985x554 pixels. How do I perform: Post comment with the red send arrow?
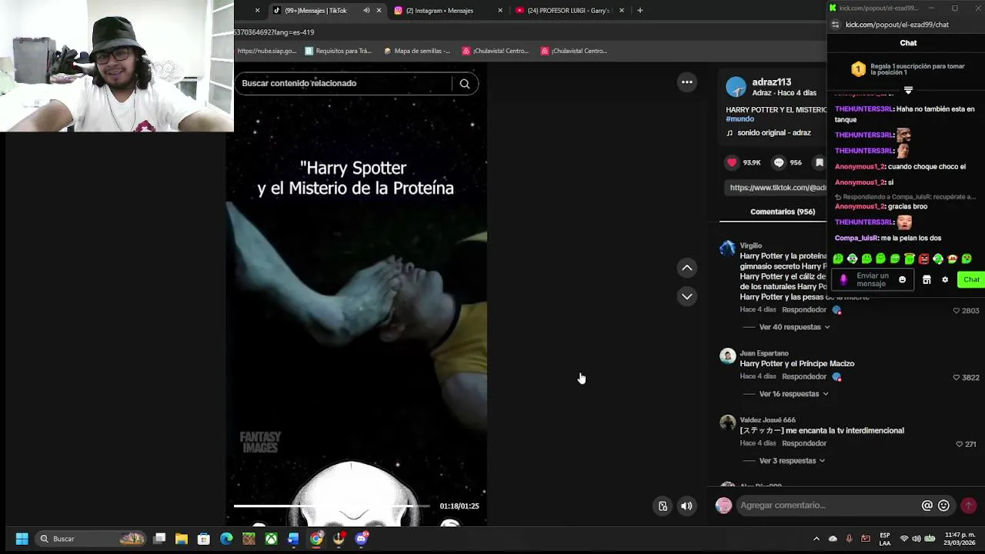969,506
